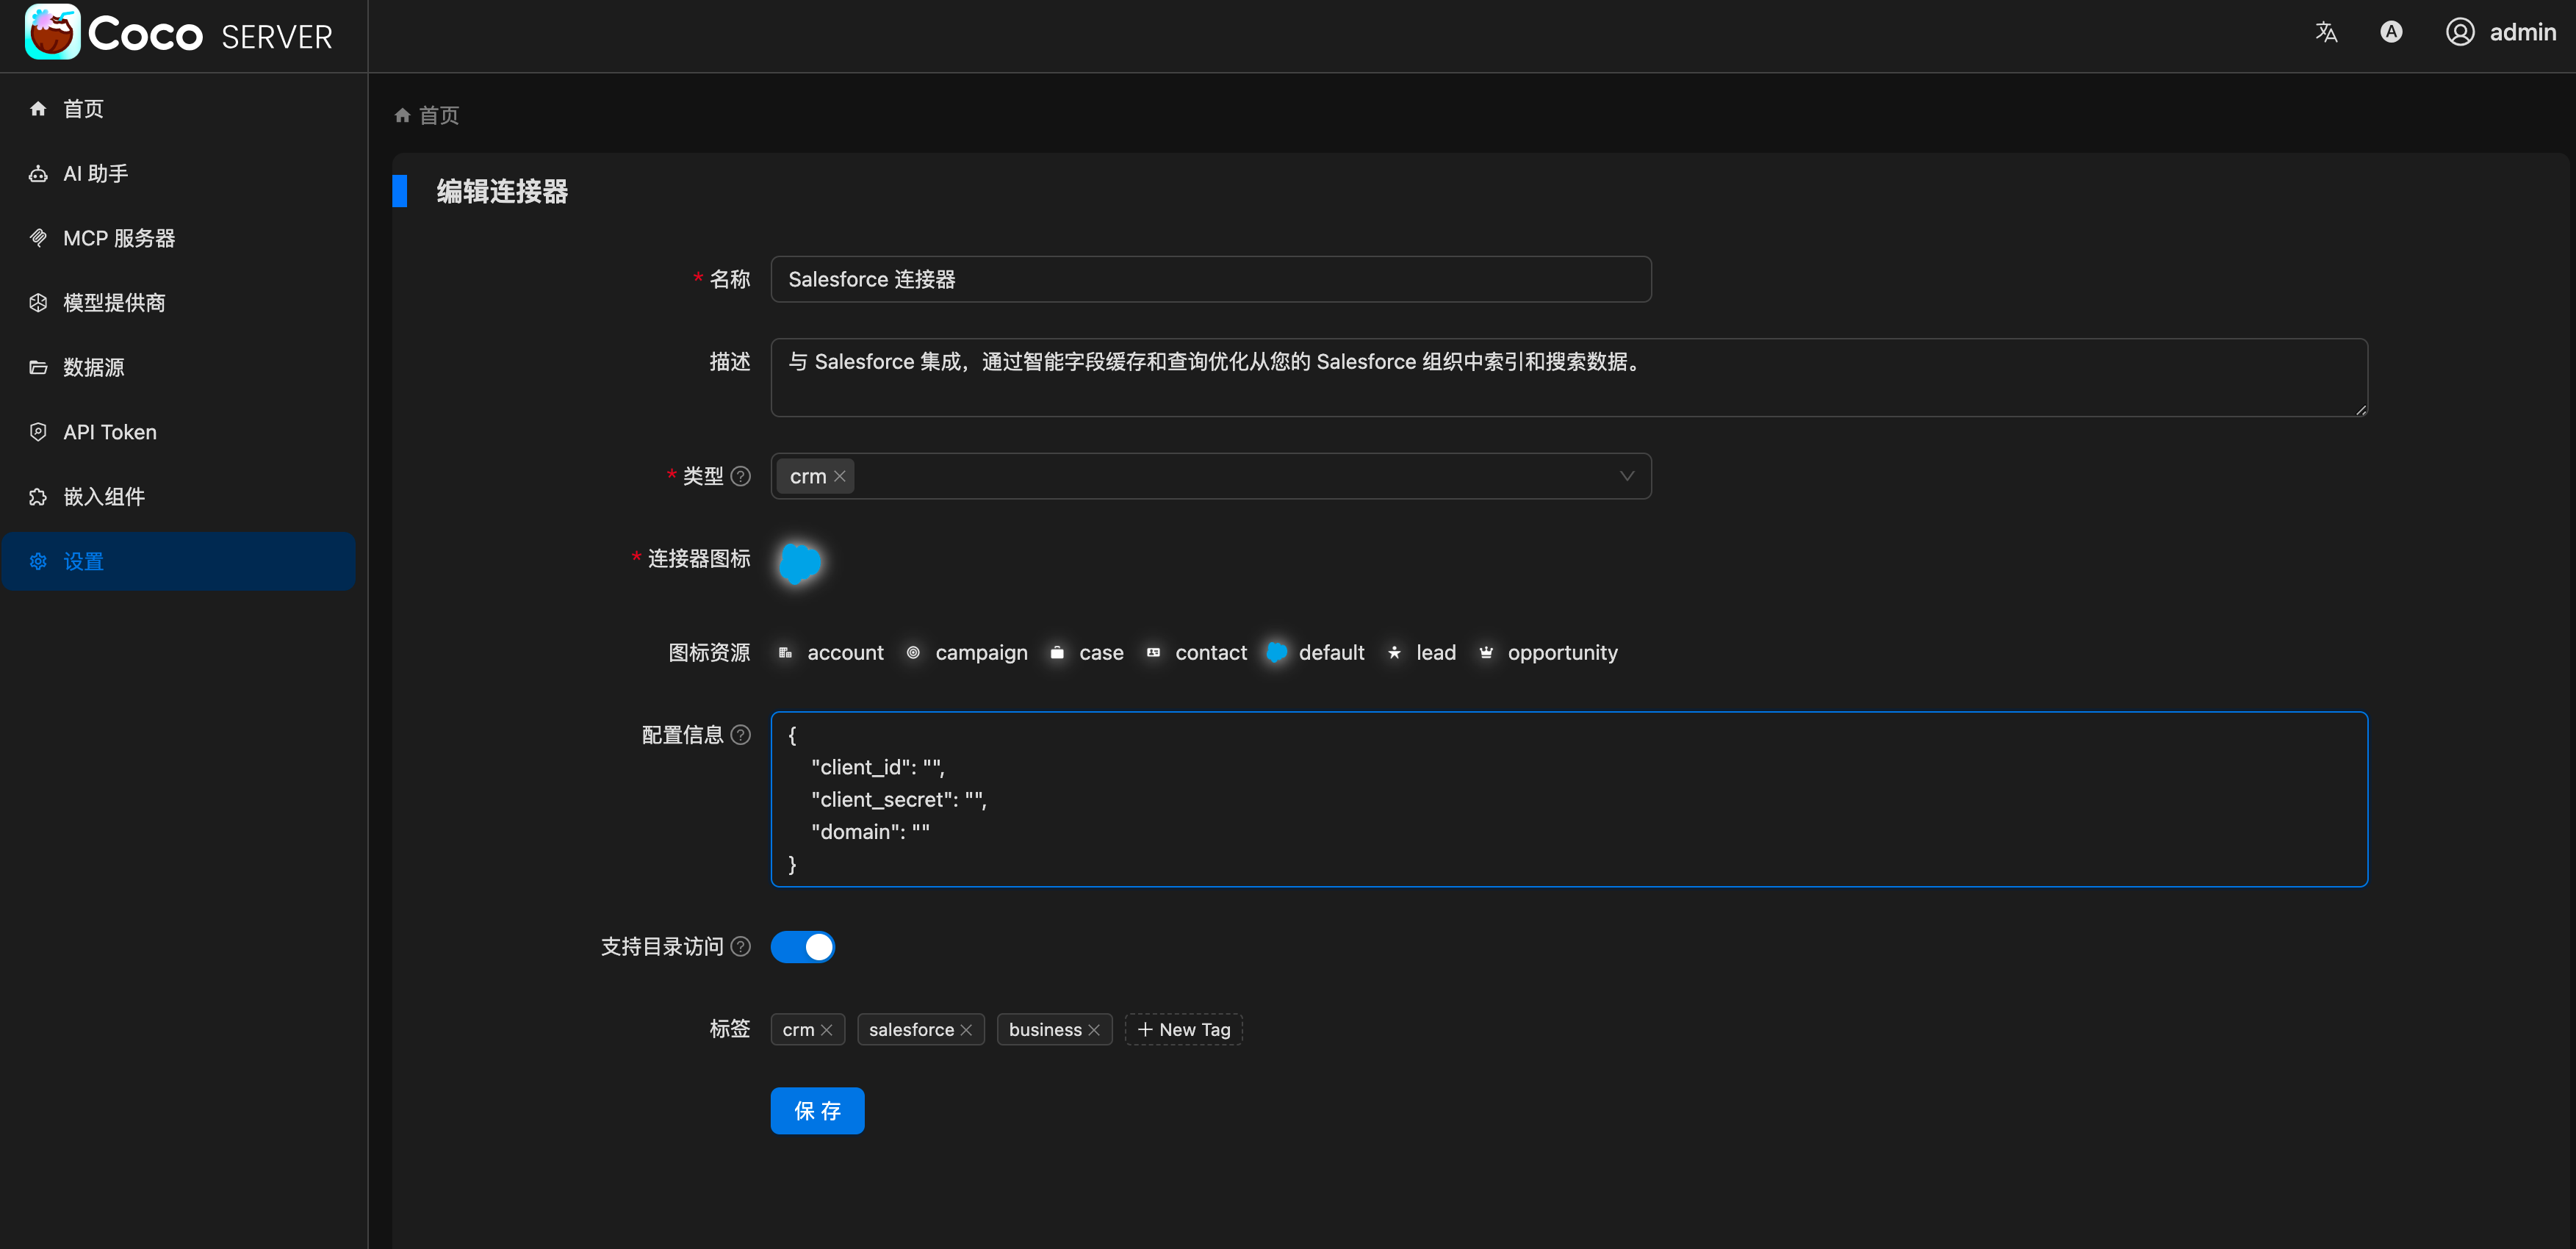Click the 保存 button
The width and height of the screenshot is (2576, 1249).
[x=817, y=1110]
